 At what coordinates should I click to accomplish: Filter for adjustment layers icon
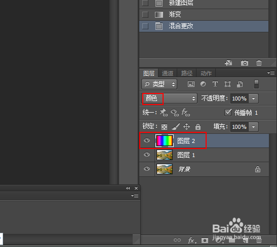203,84
